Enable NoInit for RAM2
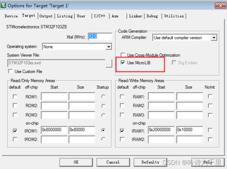 tap(210, 106)
